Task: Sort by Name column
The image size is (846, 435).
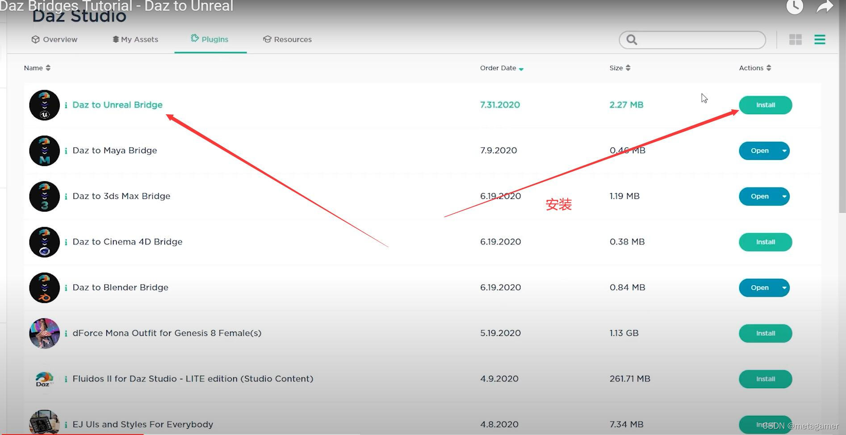Action: 37,68
